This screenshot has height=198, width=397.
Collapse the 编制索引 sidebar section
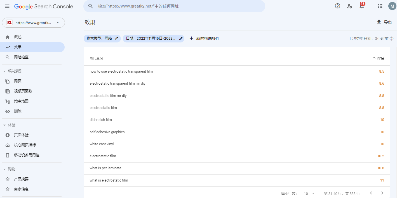coord(4,71)
